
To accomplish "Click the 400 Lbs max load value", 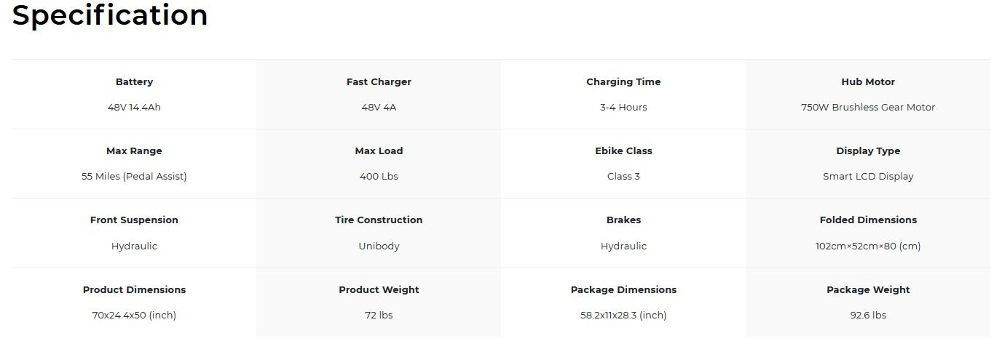I will [x=379, y=177].
